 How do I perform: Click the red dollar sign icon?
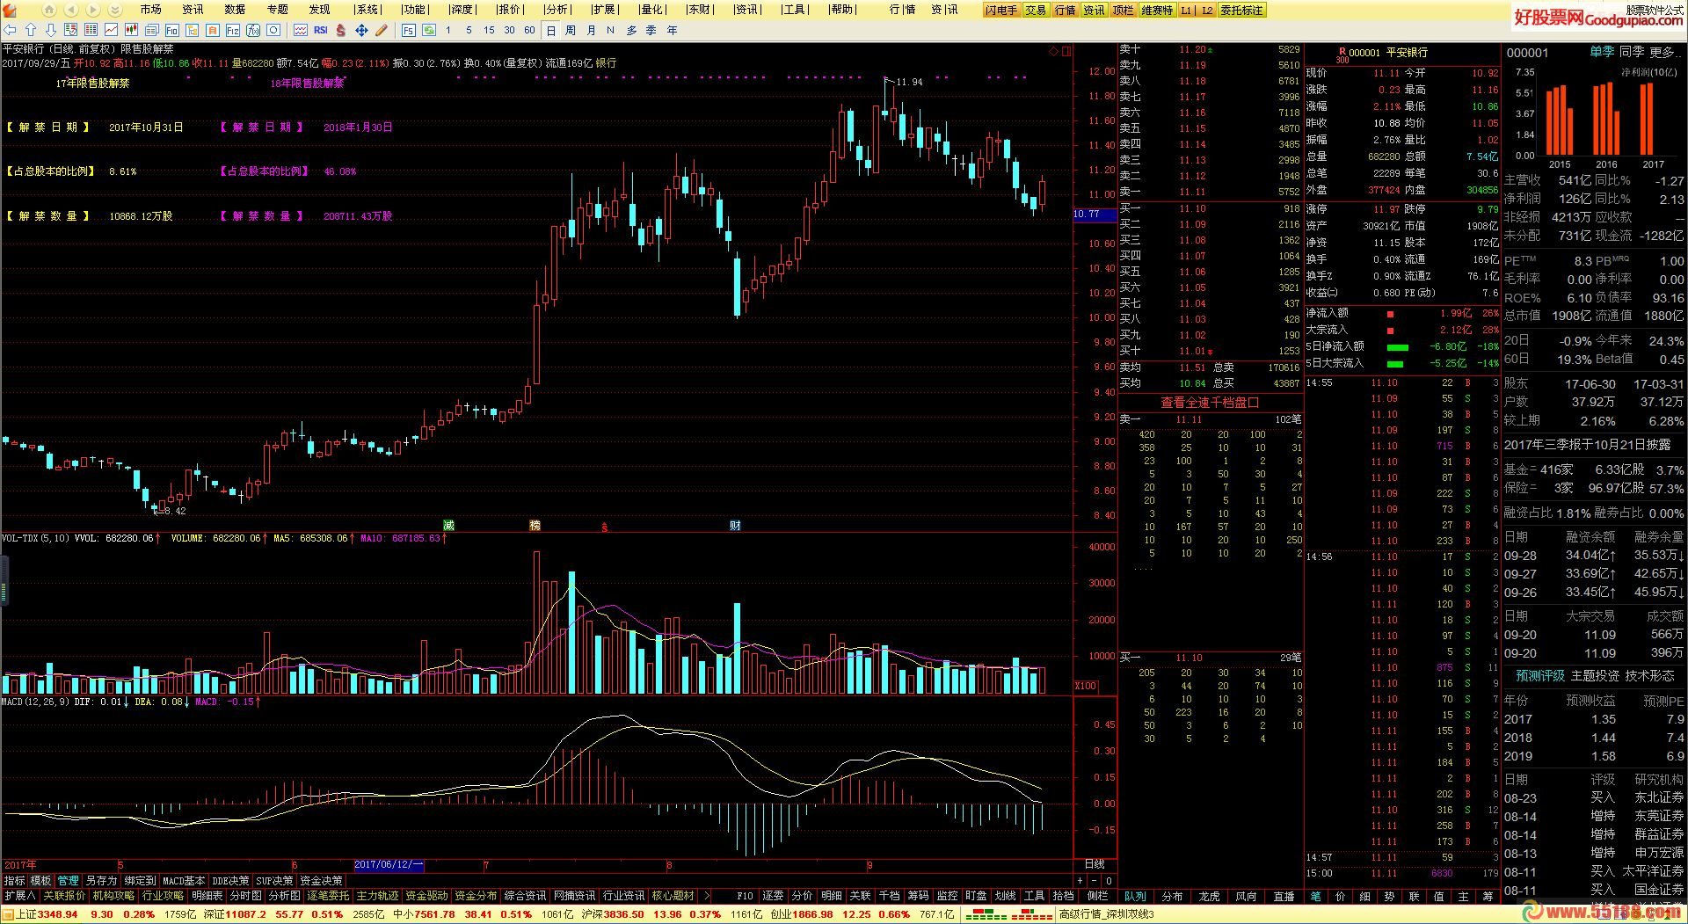point(341,30)
